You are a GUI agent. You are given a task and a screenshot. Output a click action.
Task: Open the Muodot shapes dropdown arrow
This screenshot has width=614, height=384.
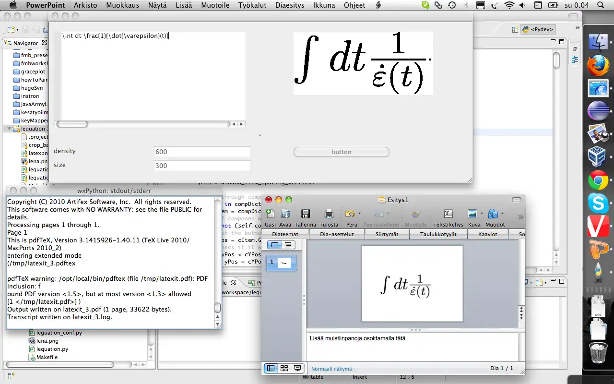[x=502, y=214]
